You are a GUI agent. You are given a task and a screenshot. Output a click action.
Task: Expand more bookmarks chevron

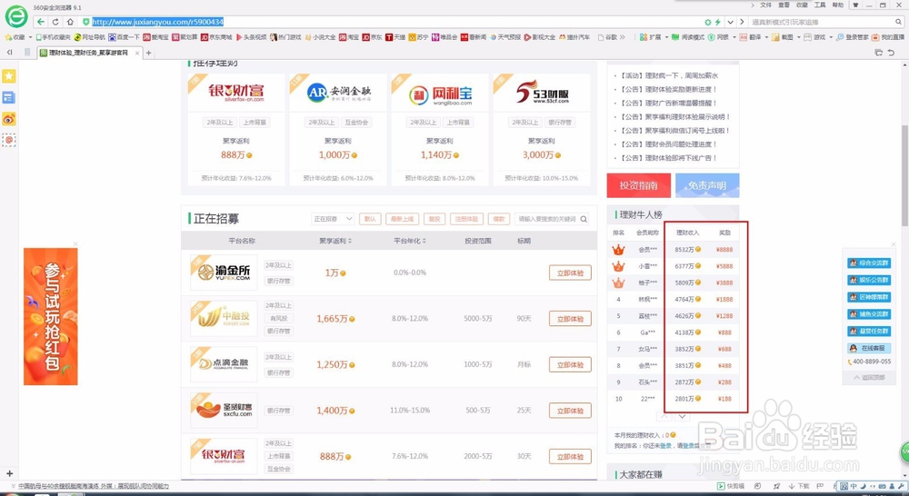[623, 37]
